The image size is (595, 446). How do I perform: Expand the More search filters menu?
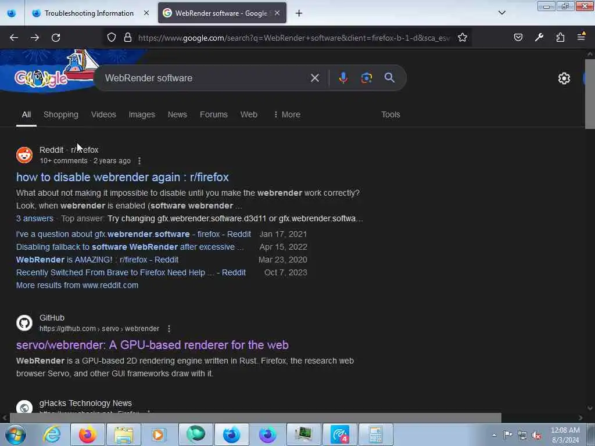click(287, 114)
